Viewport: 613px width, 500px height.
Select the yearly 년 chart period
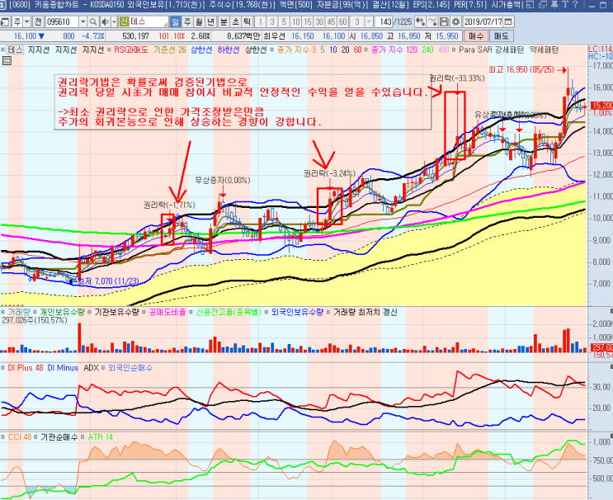pyautogui.click(x=210, y=21)
